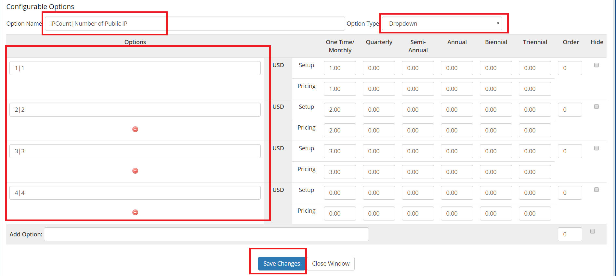Edit the Order field for option 4|4
Image resolution: width=616 pixels, height=276 pixels.
coord(570,193)
